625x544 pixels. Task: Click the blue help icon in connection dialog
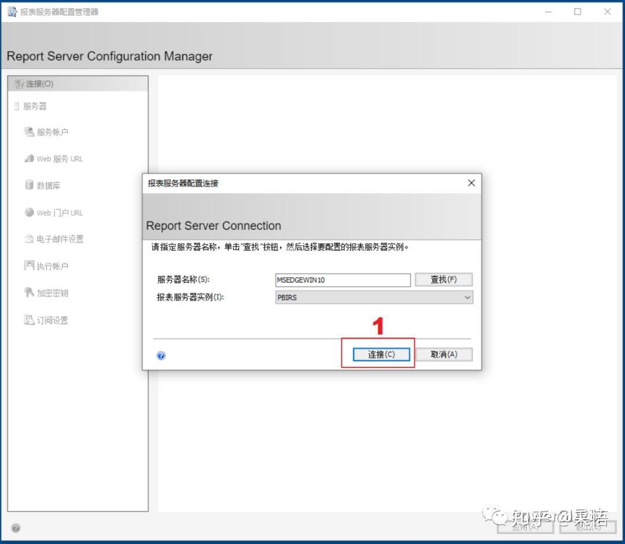[161, 355]
